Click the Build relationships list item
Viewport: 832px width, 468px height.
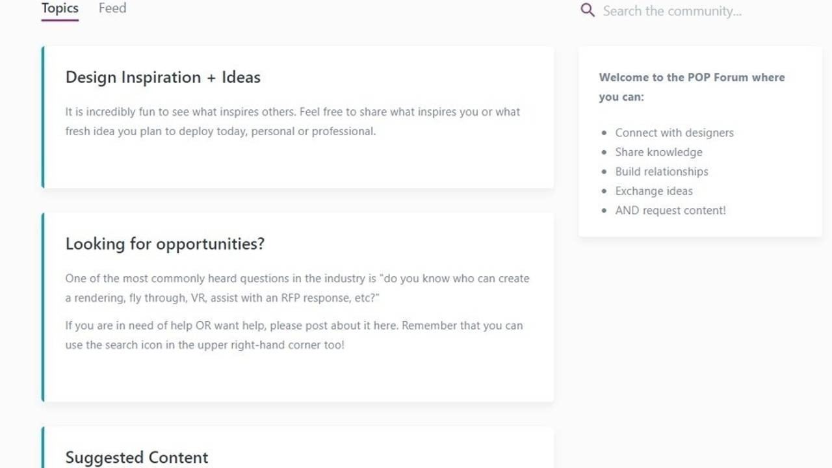point(662,172)
